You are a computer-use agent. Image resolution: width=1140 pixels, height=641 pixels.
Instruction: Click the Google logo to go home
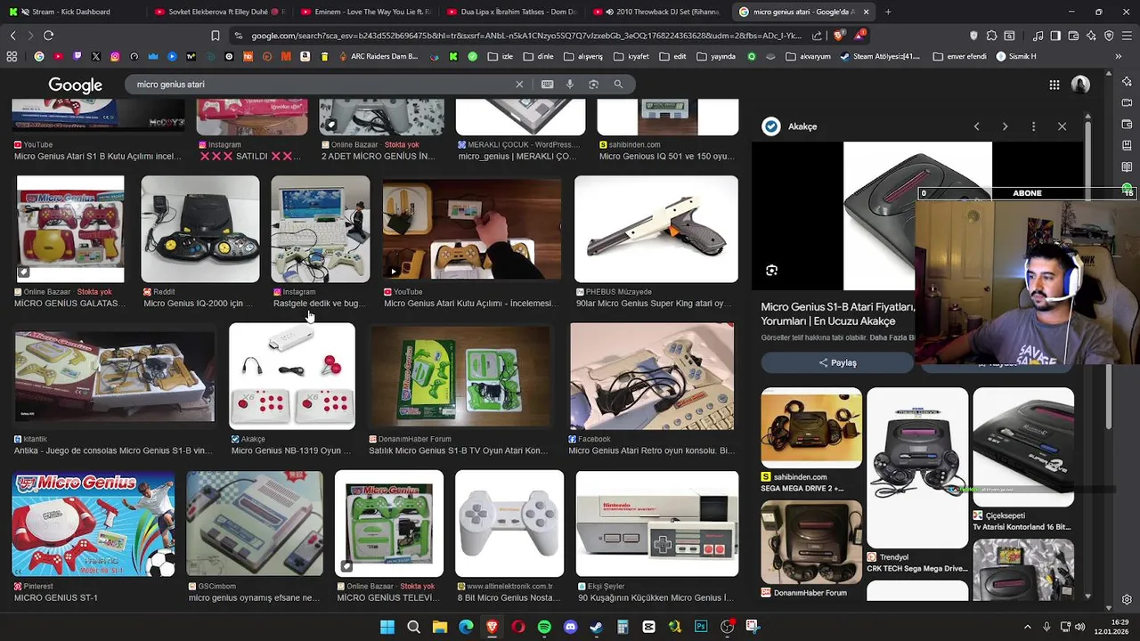75,85
